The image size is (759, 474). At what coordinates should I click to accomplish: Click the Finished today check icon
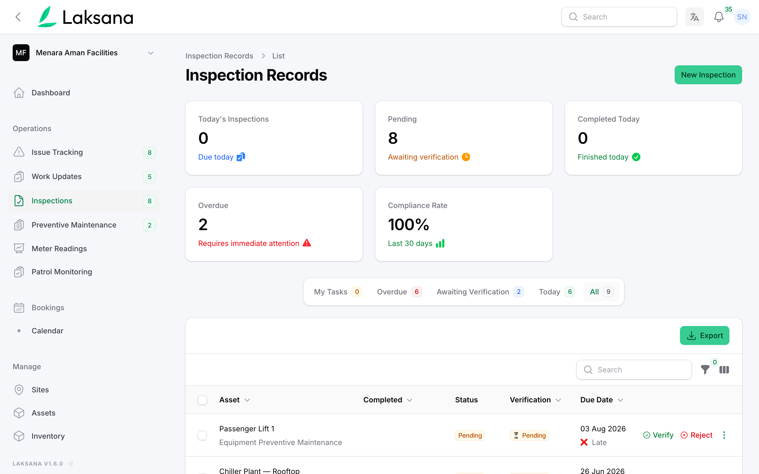(x=636, y=157)
